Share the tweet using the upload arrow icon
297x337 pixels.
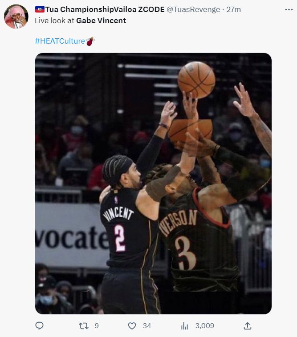(248, 326)
